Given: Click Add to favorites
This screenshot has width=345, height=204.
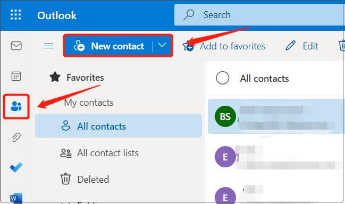Looking at the screenshot, I should [224, 46].
